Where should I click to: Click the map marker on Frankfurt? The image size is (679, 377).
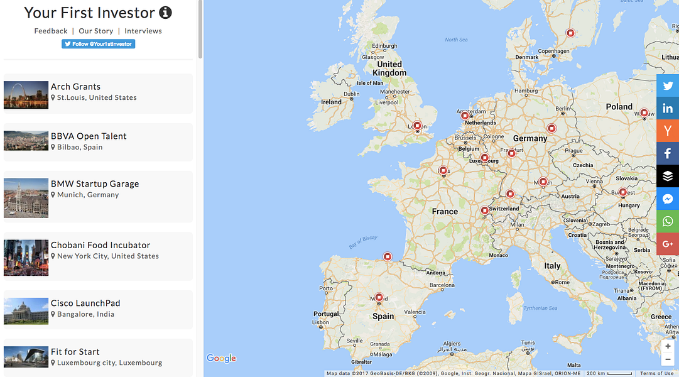(x=512, y=153)
